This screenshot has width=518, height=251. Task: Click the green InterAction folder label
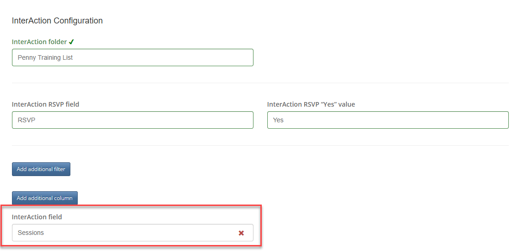coord(39,42)
